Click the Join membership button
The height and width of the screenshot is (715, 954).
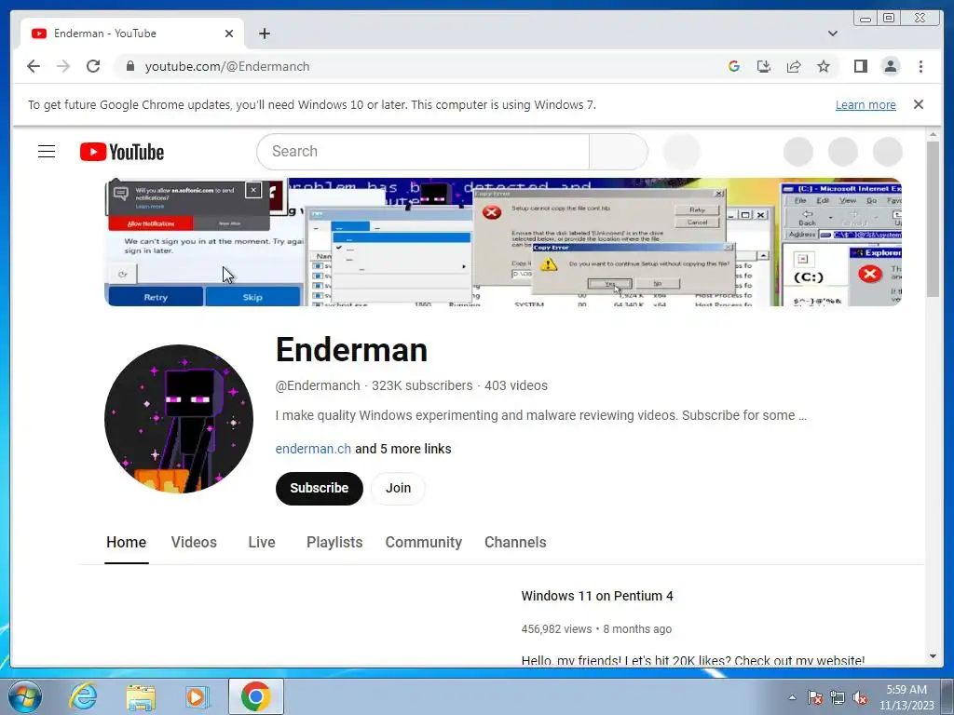pos(398,488)
